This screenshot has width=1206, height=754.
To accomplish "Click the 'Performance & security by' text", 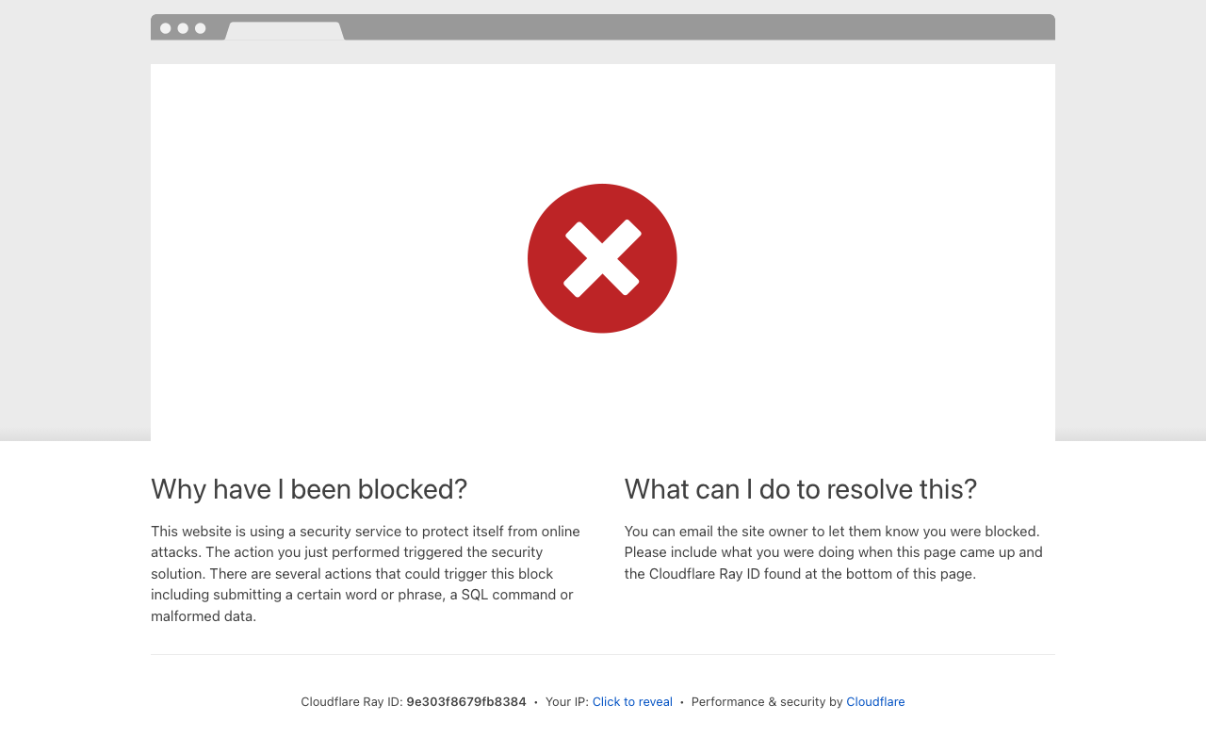I will pyautogui.click(x=766, y=702).
